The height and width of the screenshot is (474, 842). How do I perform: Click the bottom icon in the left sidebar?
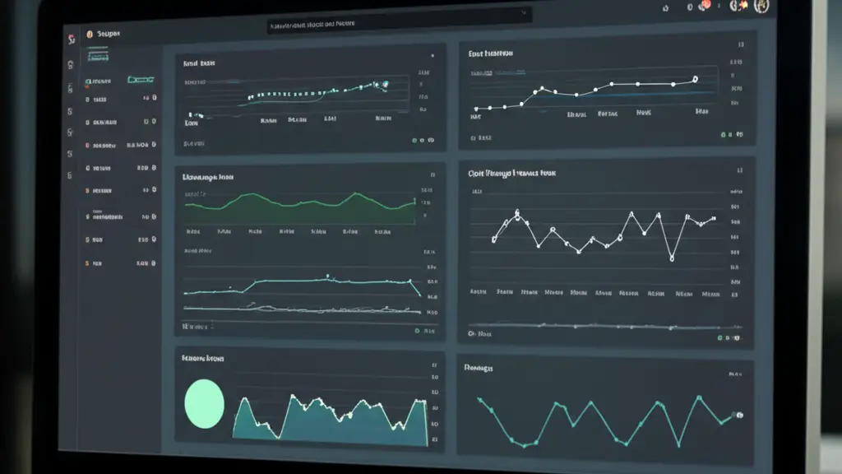click(70, 174)
